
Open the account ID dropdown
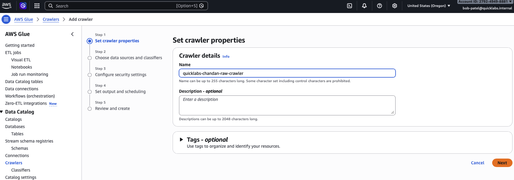click(485, 2)
